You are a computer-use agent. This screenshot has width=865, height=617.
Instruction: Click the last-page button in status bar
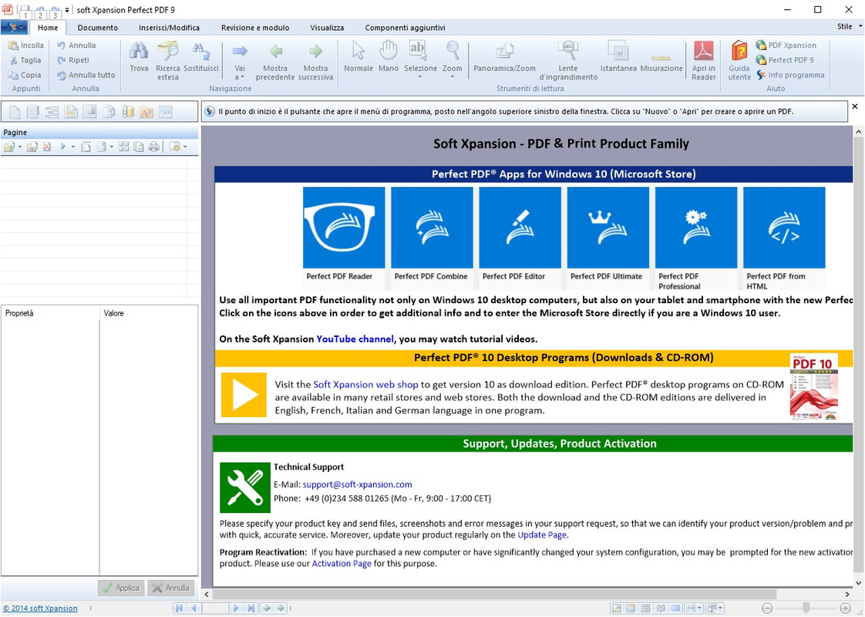[251, 609]
